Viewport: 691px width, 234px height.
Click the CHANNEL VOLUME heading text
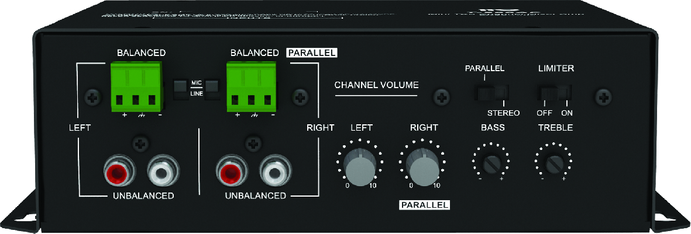[376, 85]
